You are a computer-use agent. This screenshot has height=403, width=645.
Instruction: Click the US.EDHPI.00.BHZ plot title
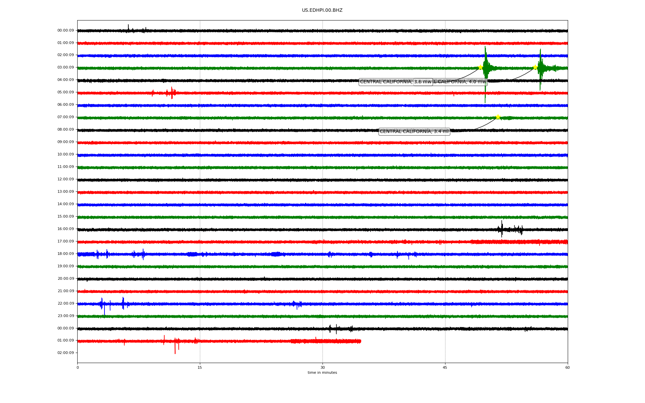pos(322,10)
